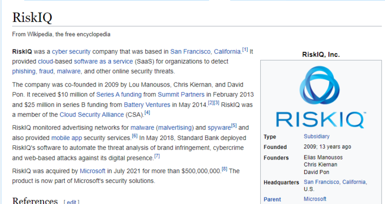Jump to citation reference 8
385x204 pixels.
pyautogui.click(x=224, y=169)
